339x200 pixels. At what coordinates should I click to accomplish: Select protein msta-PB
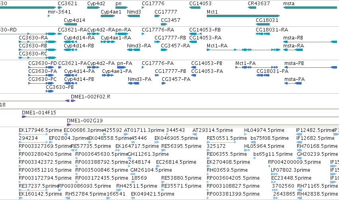[x=294, y=63]
